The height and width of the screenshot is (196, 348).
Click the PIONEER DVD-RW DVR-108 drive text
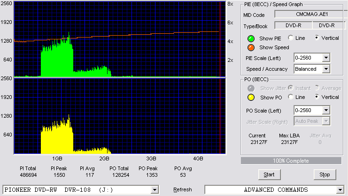(x=59, y=190)
